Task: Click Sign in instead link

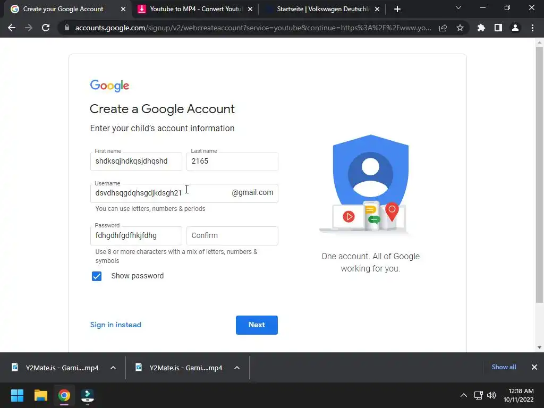Action: (x=115, y=325)
